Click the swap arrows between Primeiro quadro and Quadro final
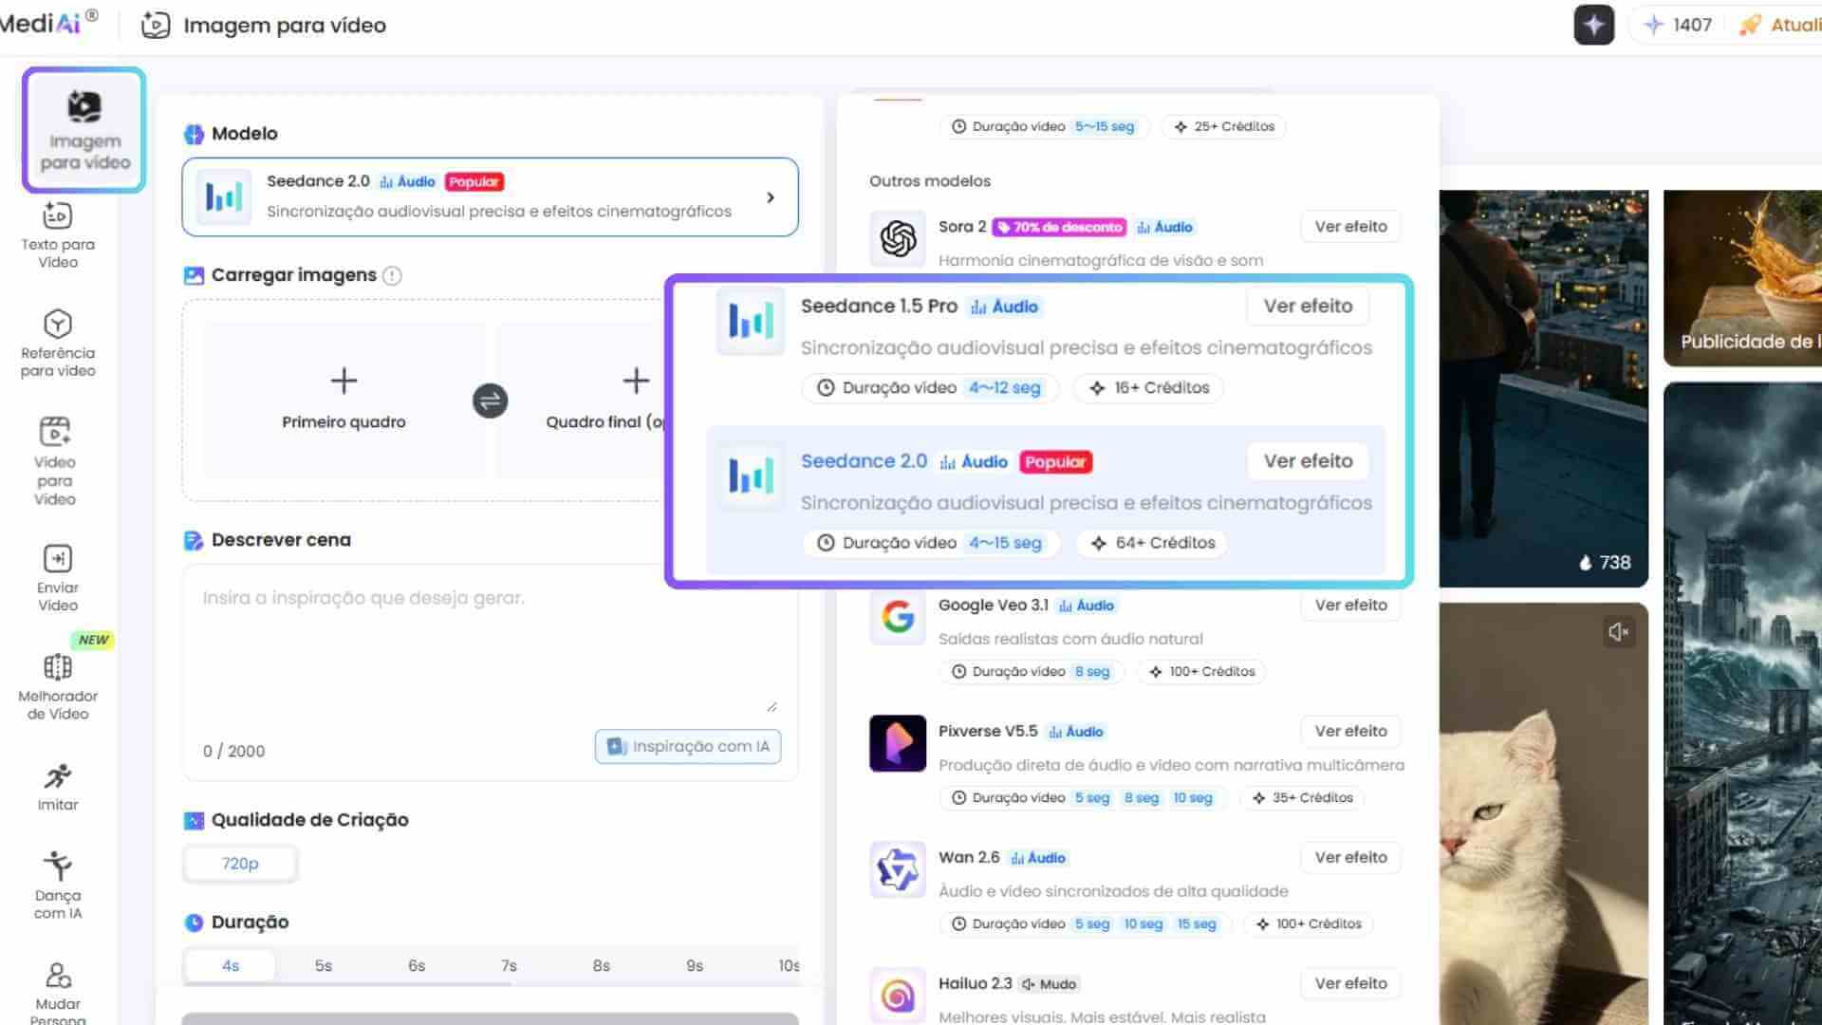The width and height of the screenshot is (1822, 1025). 490,401
